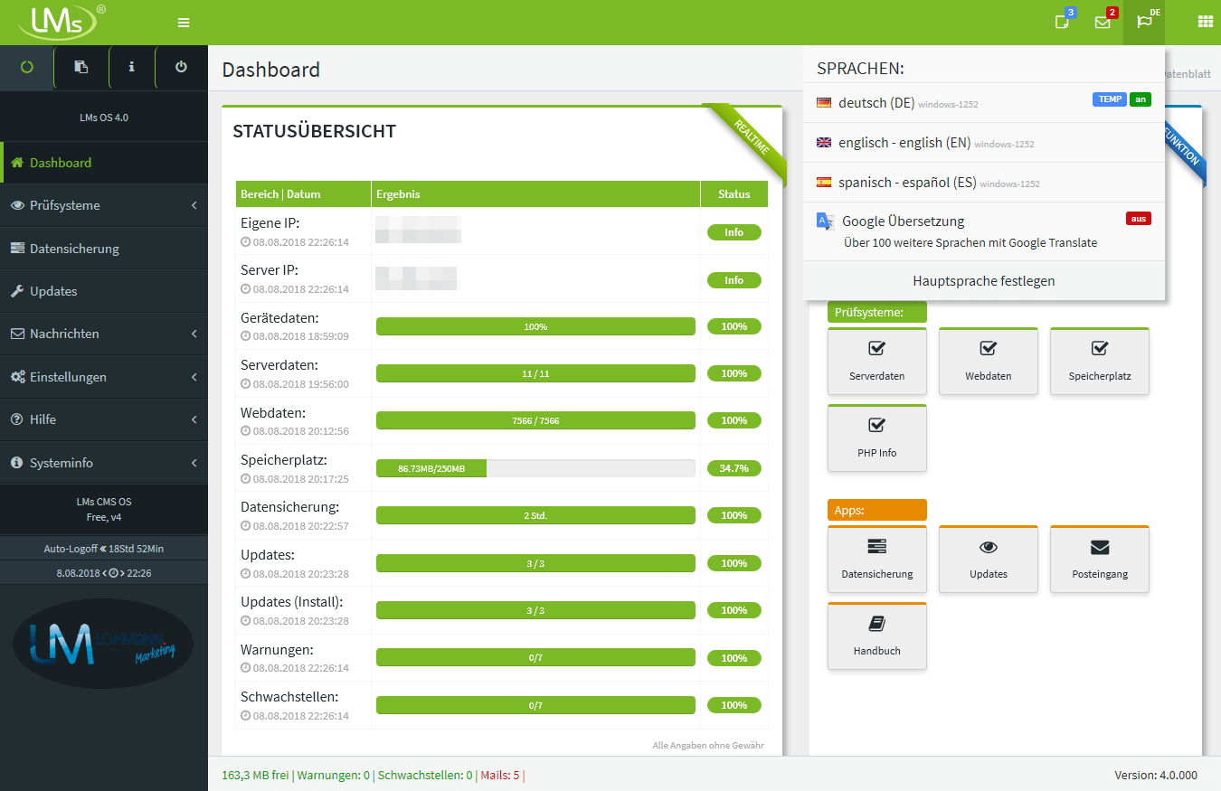Launch the Posteingang app tile
Viewport: 1221px width, 791px height.
[x=1100, y=559]
